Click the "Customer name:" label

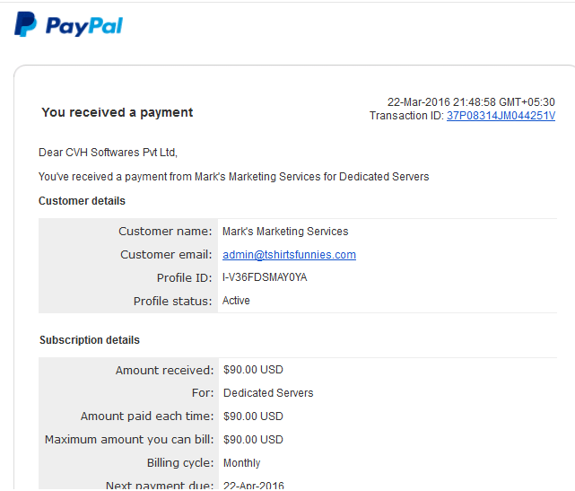pos(166,232)
